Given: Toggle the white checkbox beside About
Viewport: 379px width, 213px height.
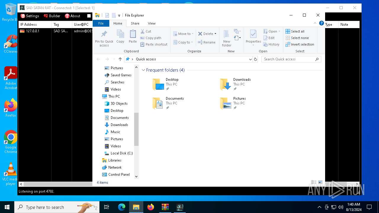Looking at the screenshot, I should [x=89, y=16].
